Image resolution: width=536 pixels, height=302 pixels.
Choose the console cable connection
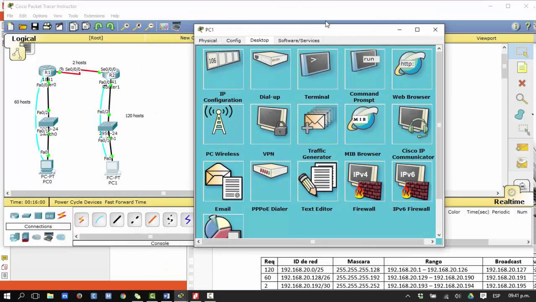tap(99, 219)
